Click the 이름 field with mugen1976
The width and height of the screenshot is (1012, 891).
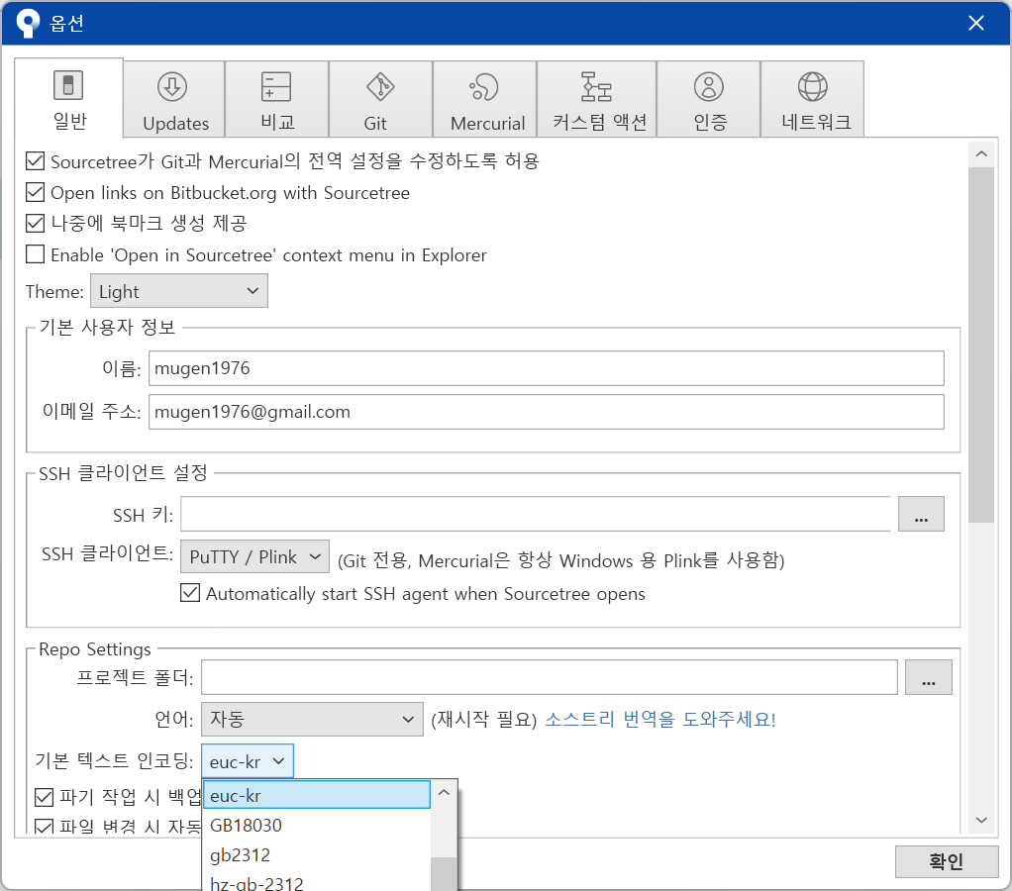547,368
